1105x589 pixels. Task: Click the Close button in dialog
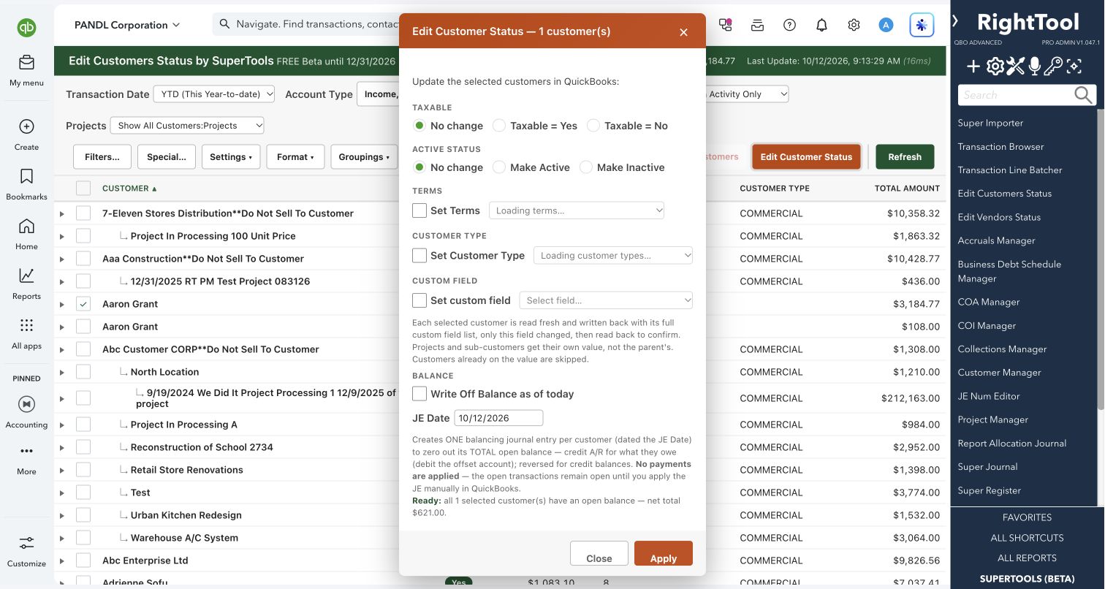(x=599, y=555)
